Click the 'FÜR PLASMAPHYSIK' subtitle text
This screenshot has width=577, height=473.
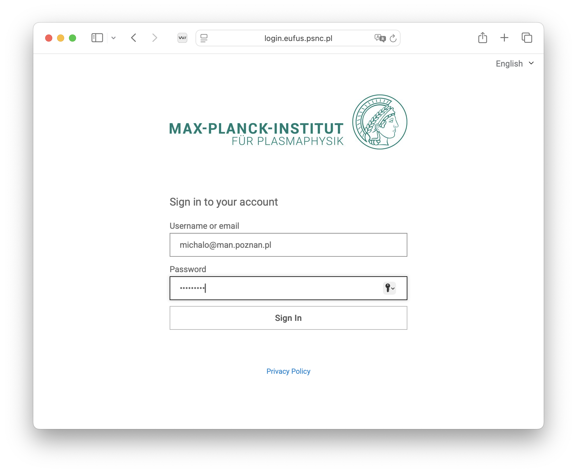coord(288,141)
